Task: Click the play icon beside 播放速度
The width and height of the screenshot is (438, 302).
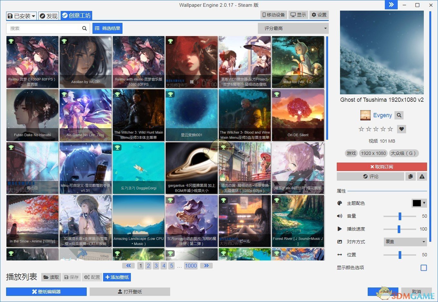Action: 339,229
